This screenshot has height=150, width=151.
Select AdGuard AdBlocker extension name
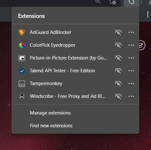(50, 32)
